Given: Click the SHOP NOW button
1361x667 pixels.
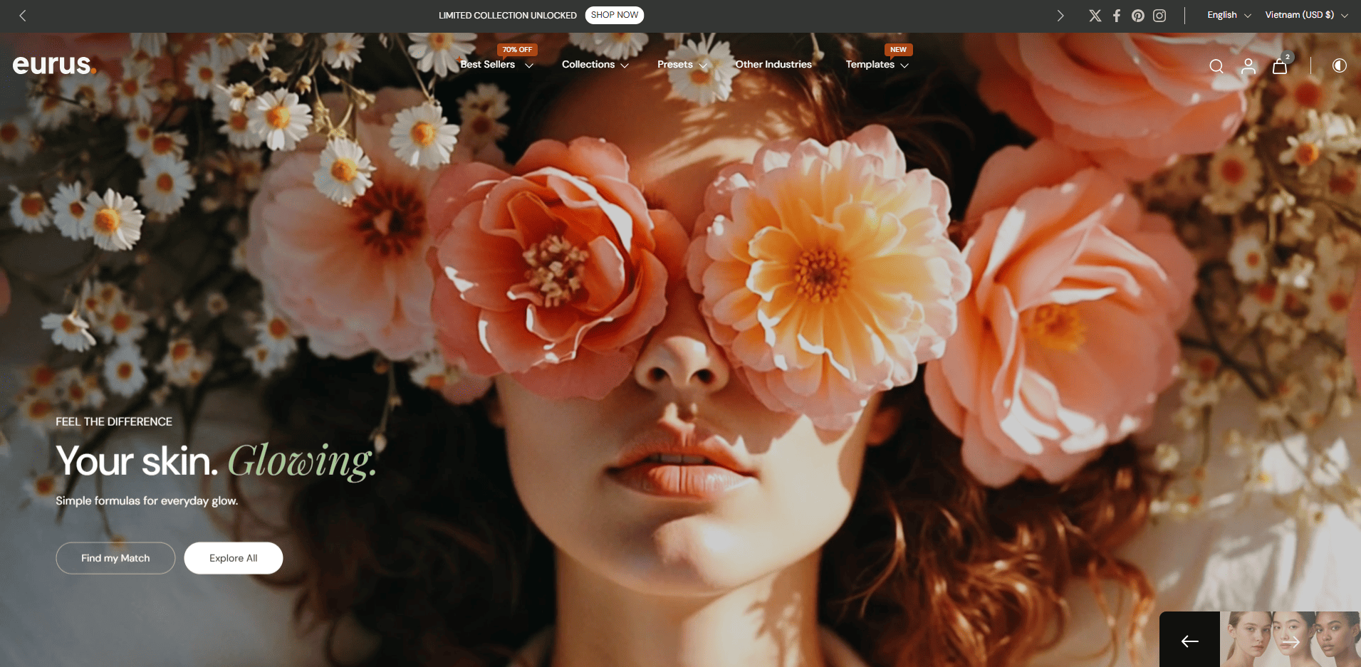Looking at the screenshot, I should pos(614,14).
